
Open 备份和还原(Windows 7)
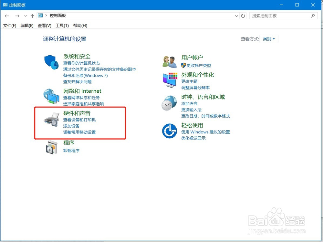coord(86,76)
